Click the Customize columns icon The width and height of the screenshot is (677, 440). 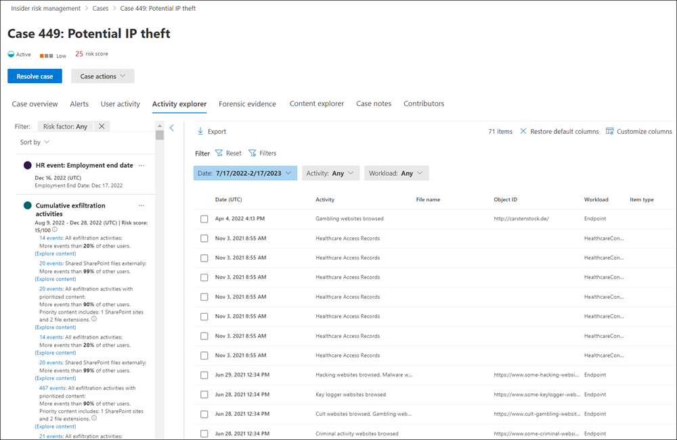pos(611,130)
